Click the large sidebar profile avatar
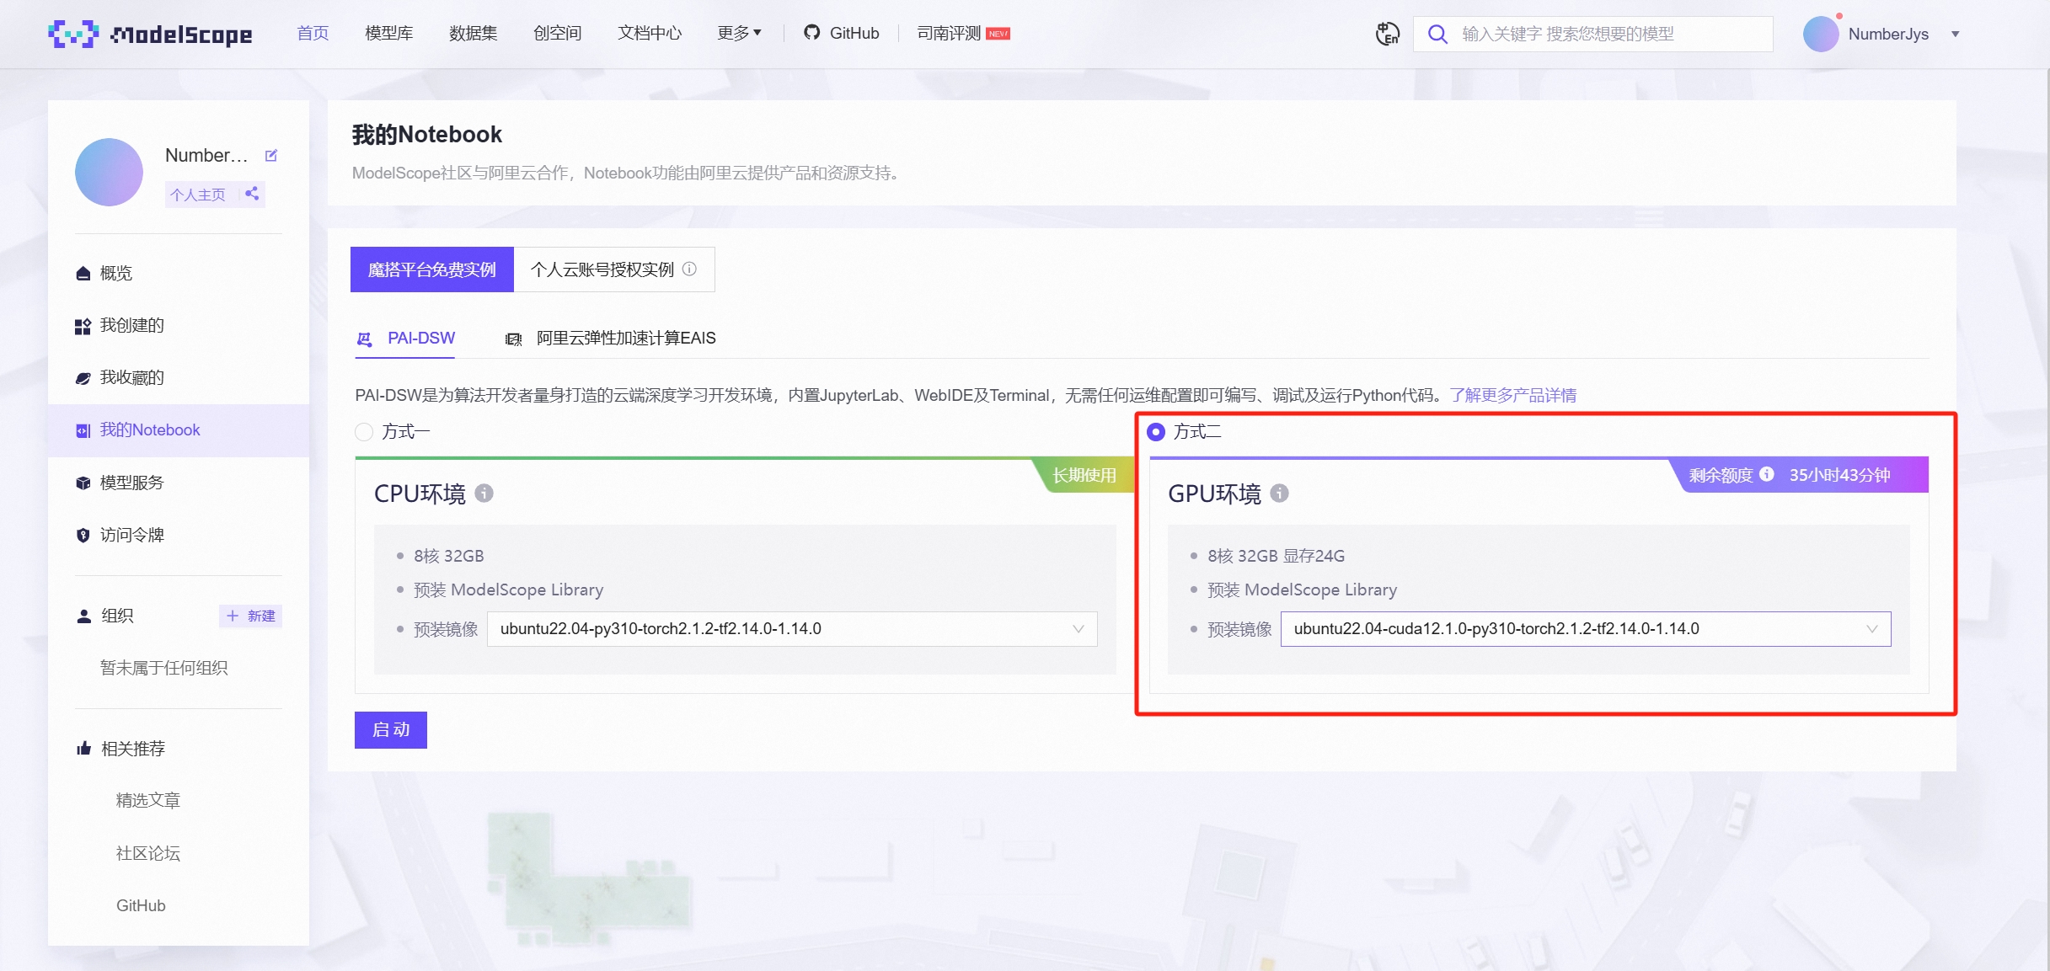The width and height of the screenshot is (2050, 971). point(109,172)
